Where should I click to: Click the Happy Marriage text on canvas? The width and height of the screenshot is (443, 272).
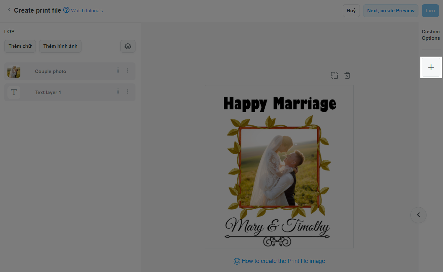tap(280, 104)
